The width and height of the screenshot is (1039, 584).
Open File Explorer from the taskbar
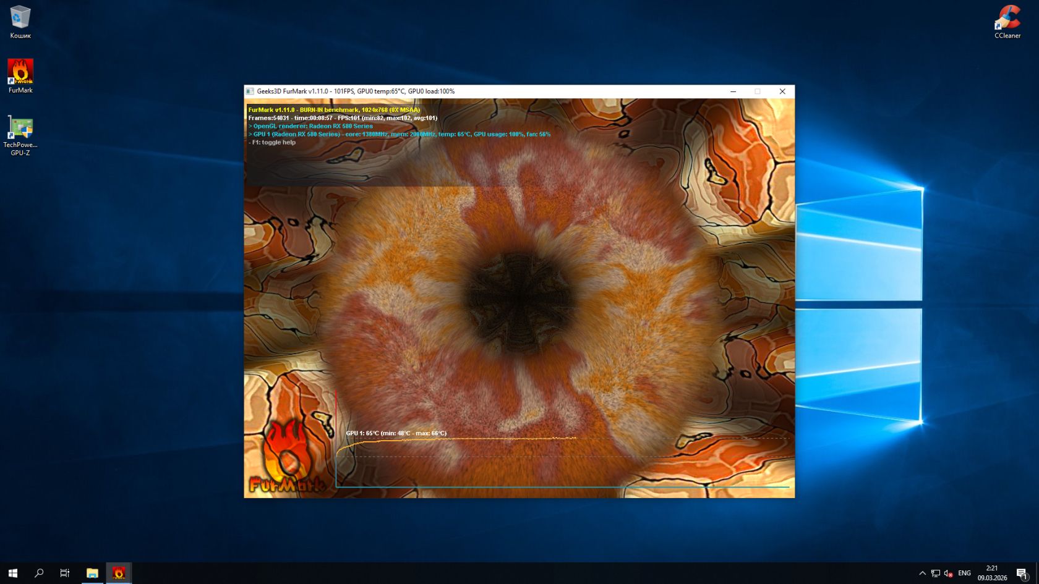click(92, 573)
